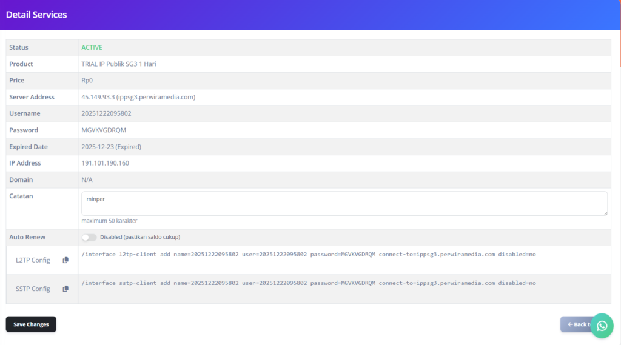Click the Catatan textarea resize handle
Image resolution: width=621 pixels, height=345 pixels.
coord(605,213)
